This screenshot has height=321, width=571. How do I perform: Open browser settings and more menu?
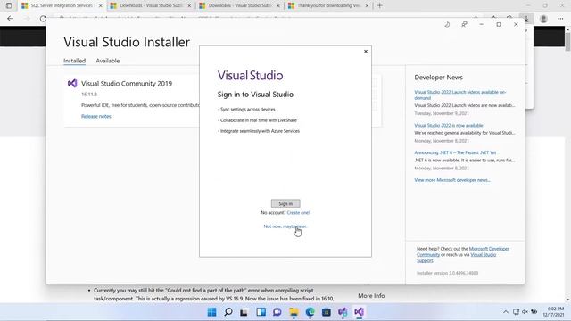pyautogui.click(x=560, y=19)
